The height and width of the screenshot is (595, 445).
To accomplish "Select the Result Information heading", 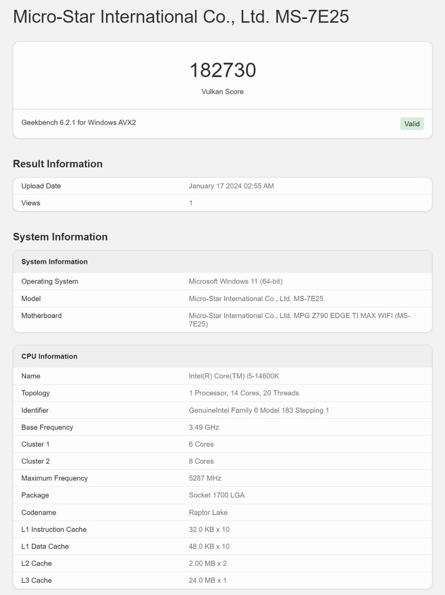I will tap(58, 164).
